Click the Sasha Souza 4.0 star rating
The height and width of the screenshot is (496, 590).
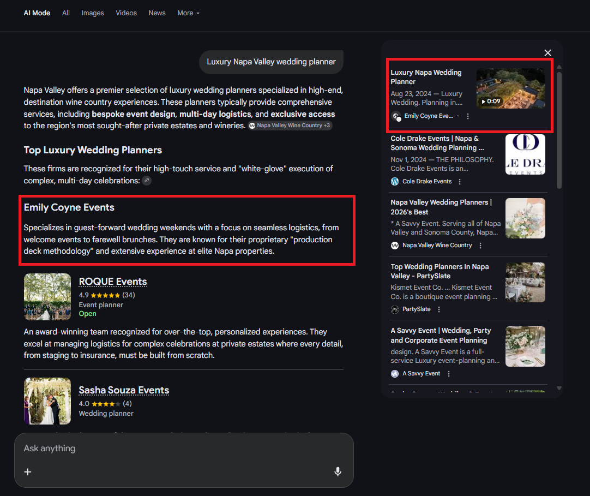point(105,404)
